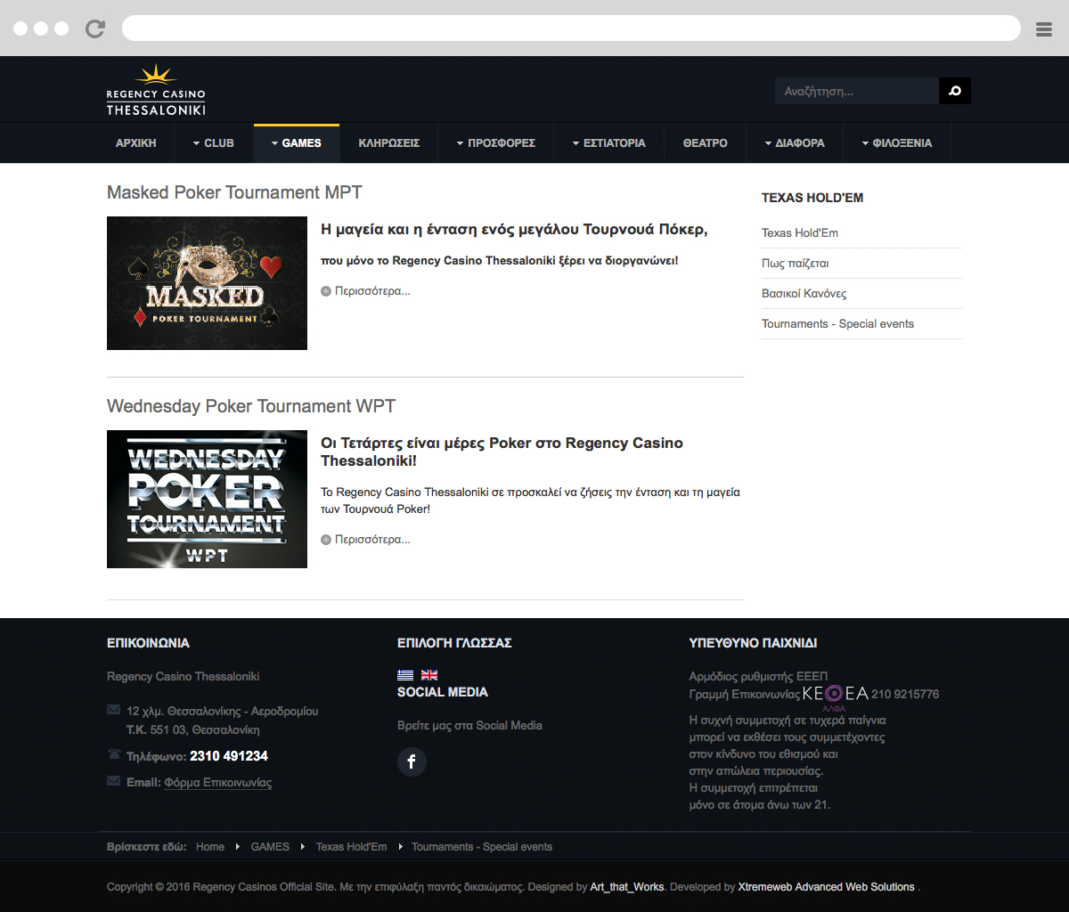Screen dimensions: 1069x912
Task: Expand the ΦΙΛΟΞΕΝΙΑ dropdown menu
Action: 897,143
